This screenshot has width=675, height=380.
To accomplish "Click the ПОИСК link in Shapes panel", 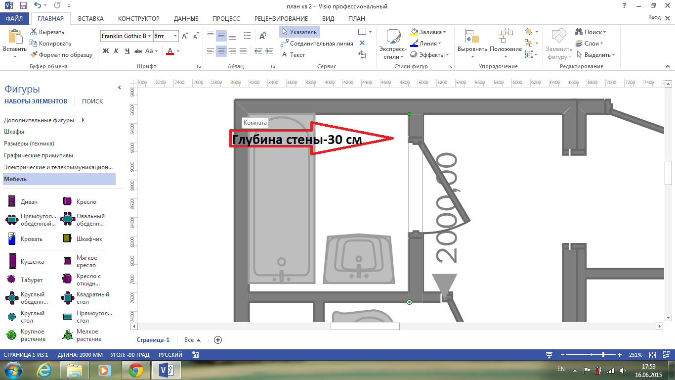I will (x=92, y=101).
